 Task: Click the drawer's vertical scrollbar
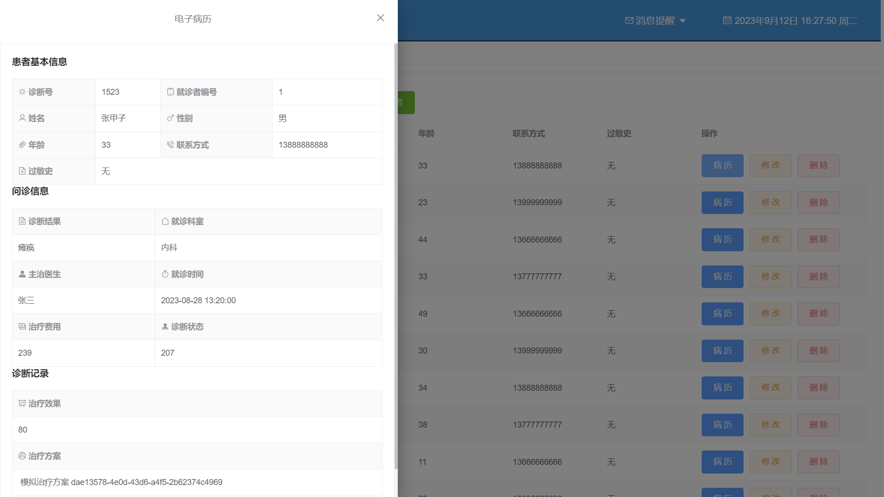395,256
